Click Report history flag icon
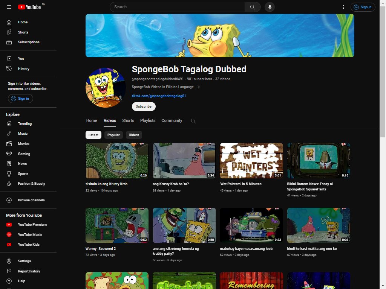This screenshot has height=289, width=386. point(9,271)
